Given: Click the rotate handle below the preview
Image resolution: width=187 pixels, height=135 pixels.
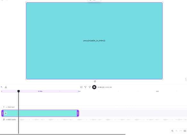Looking at the screenshot, I should point(95,81).
